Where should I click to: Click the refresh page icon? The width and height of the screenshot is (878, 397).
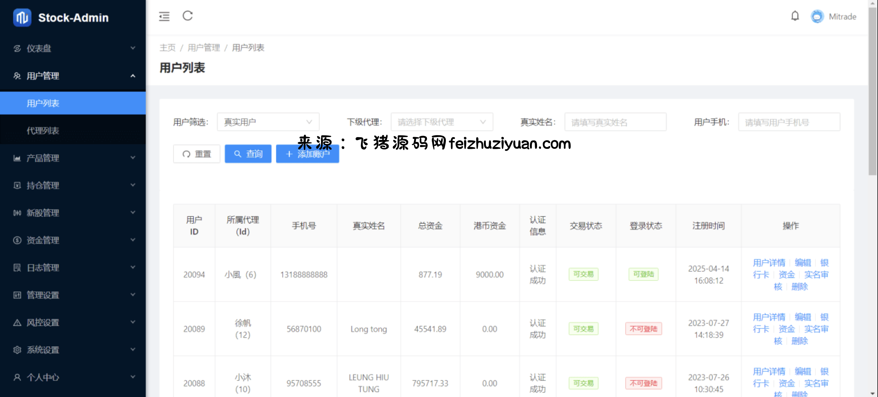[x=187, y=16]
